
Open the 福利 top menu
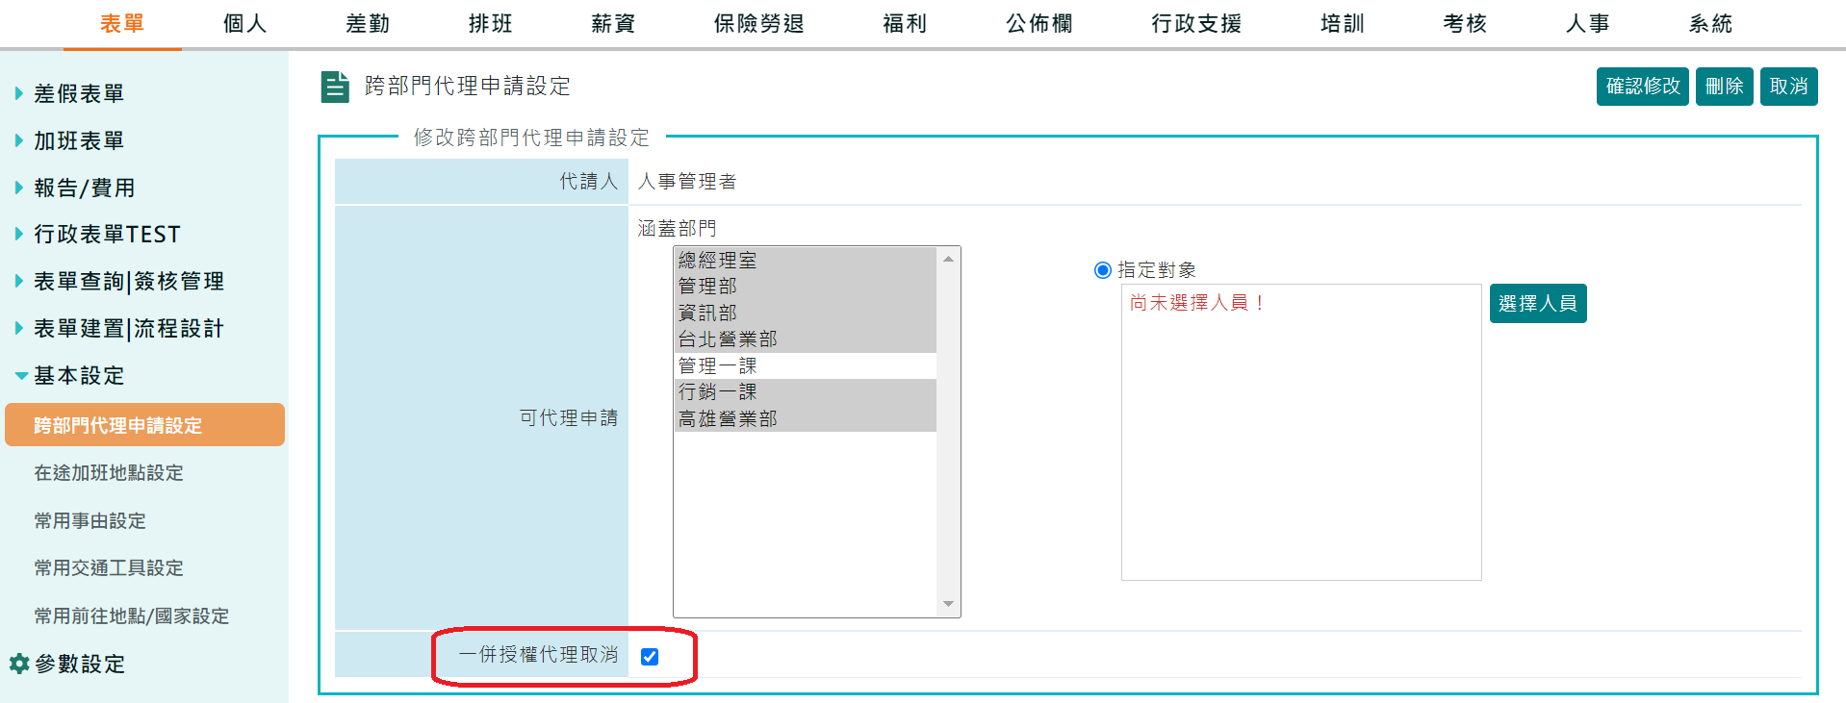[905, 24]
